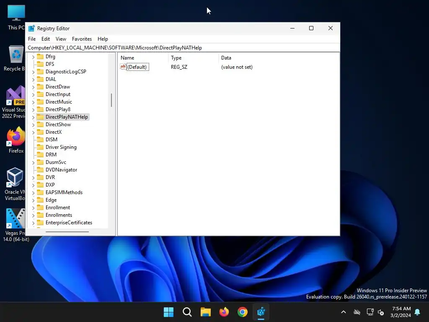Expand the DirectX key

click(x=33, y=132)
